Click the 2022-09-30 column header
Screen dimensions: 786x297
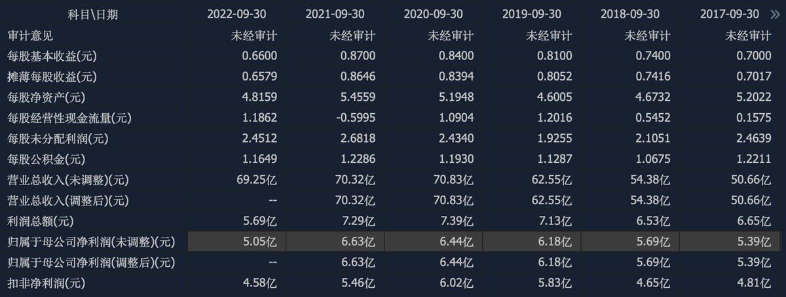[x=237, y=14]
